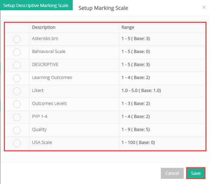
Task: Pick the Likert scale radio button
Action: coord(17,91)
